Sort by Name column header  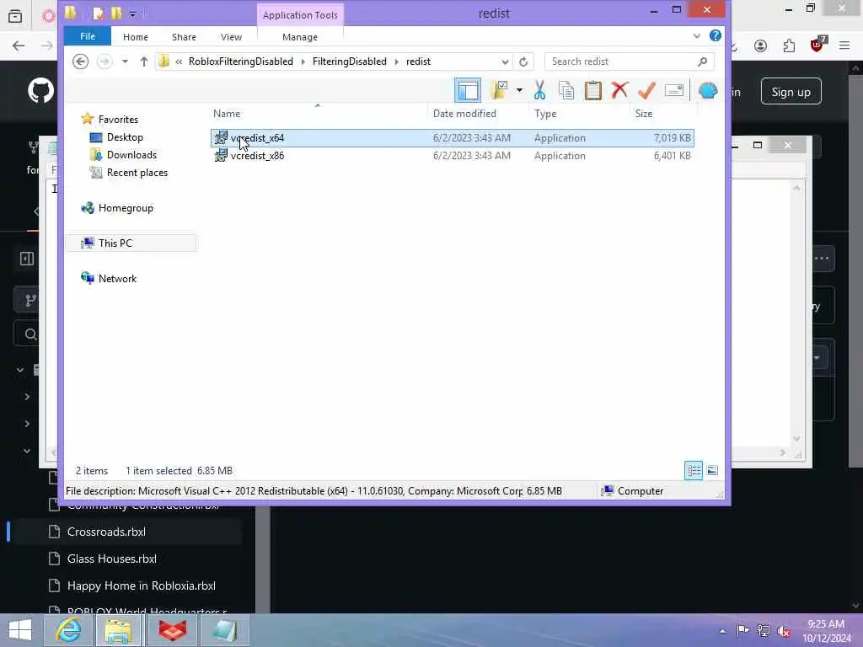pyautogui.click(x=227, y=114)
